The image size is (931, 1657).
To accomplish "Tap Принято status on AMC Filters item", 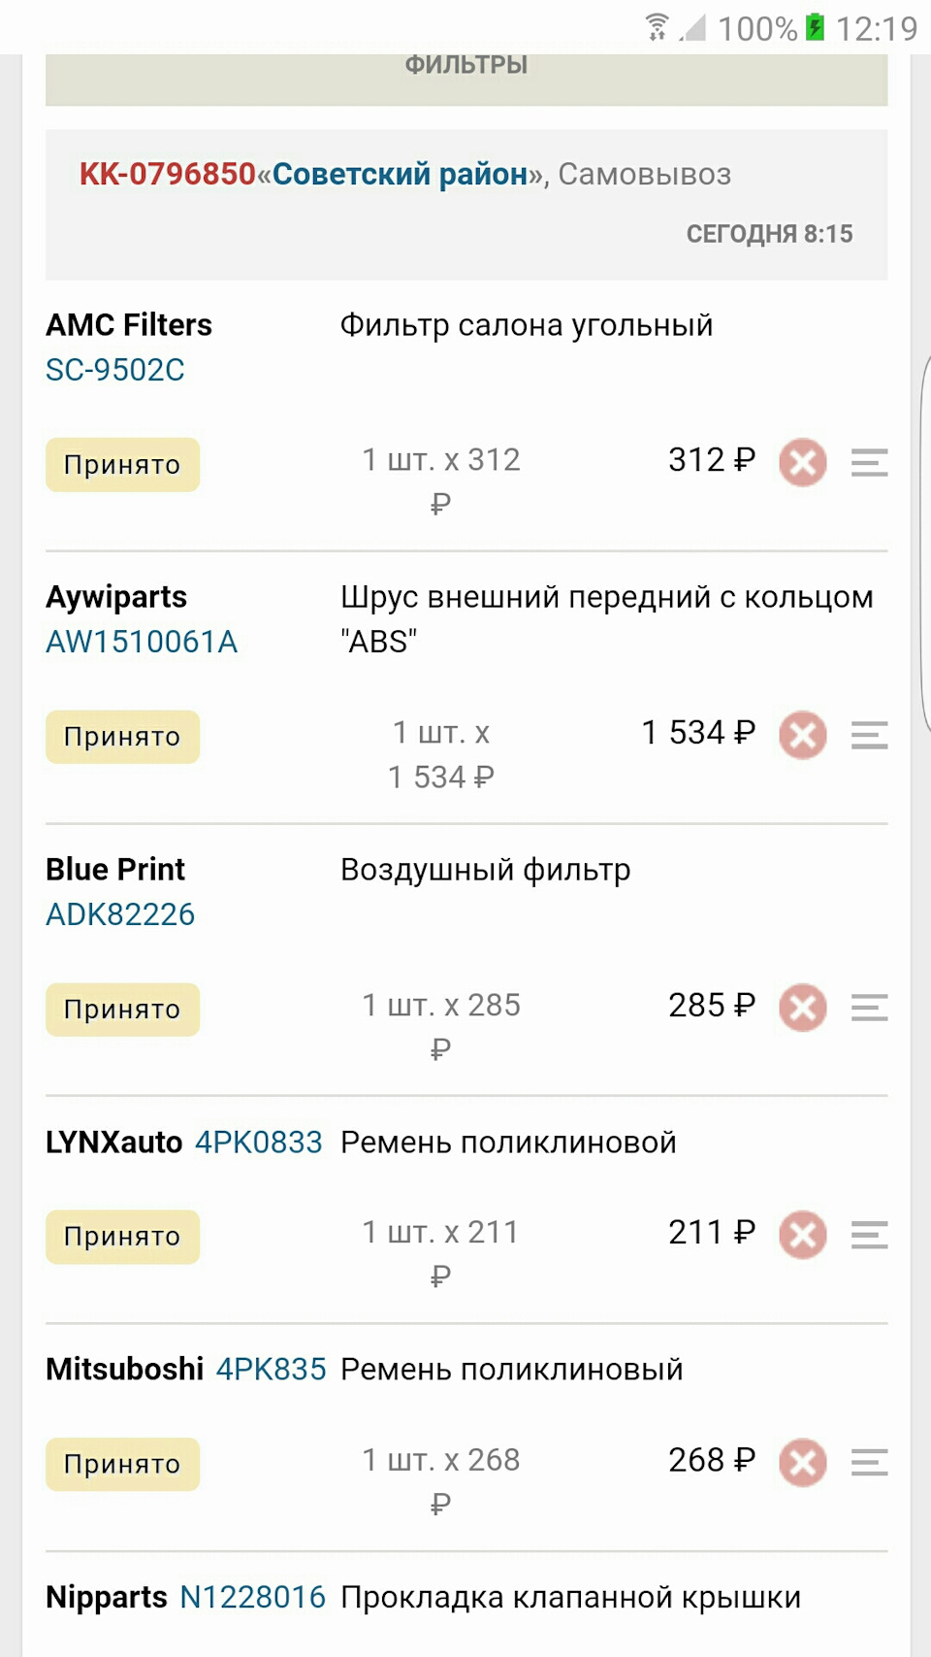I will tap(122, 465).
